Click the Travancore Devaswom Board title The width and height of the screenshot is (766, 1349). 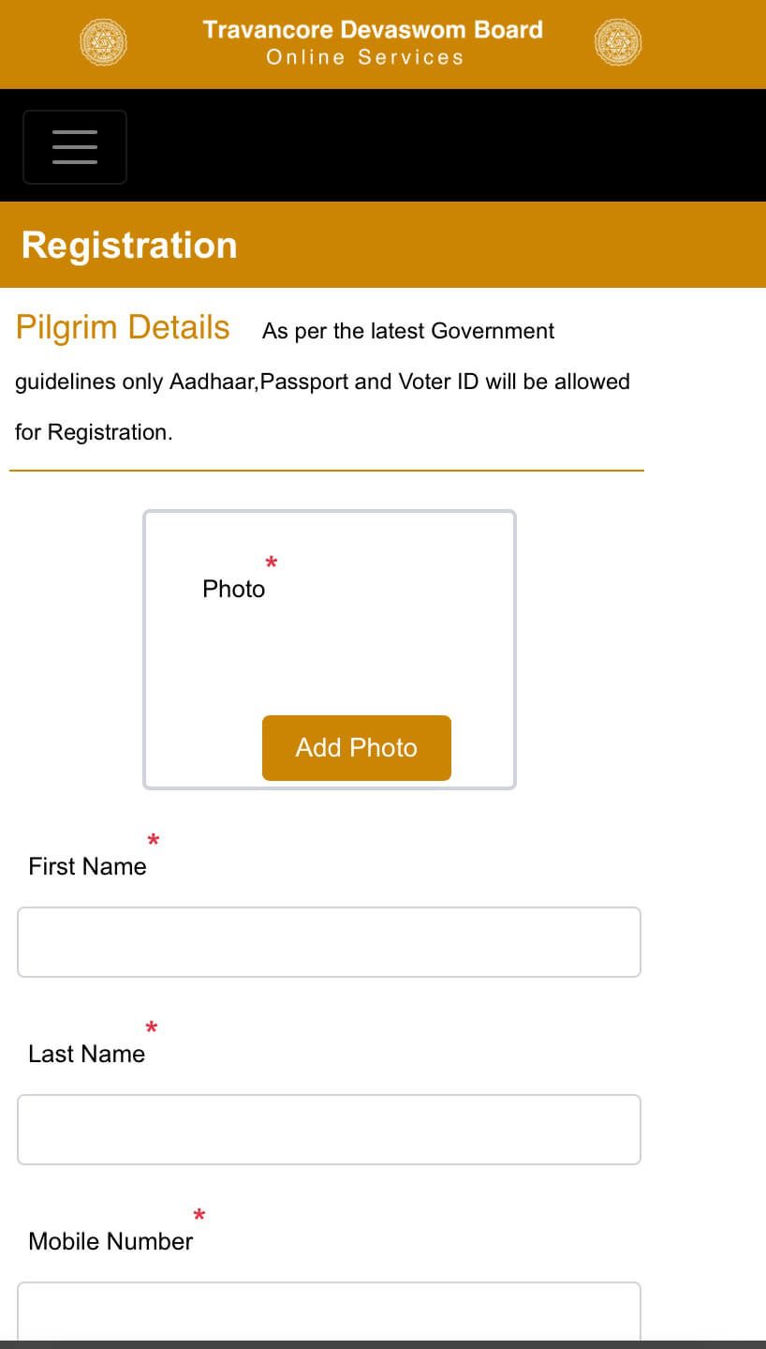tap(373, 30)
